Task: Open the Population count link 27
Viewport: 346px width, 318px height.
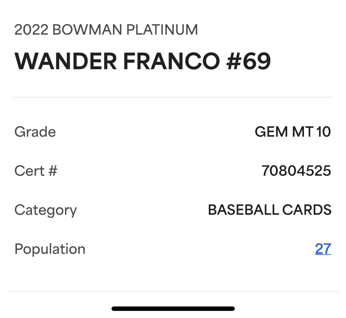Action: tap(323, 249)
